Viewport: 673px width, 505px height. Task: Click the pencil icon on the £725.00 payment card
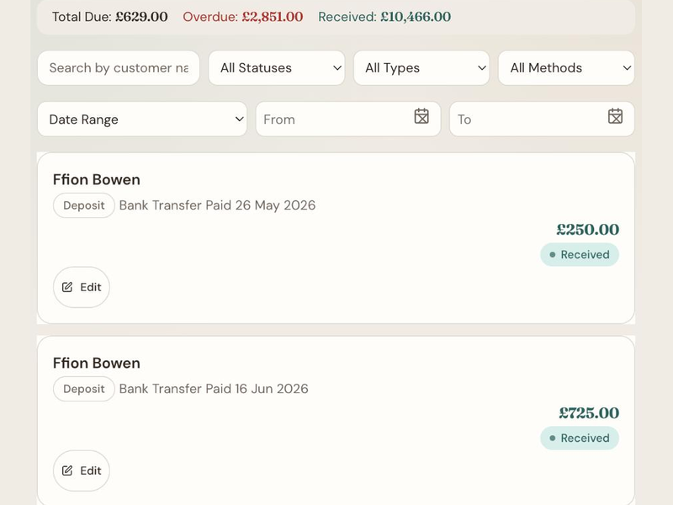click(x=67, y=470)
